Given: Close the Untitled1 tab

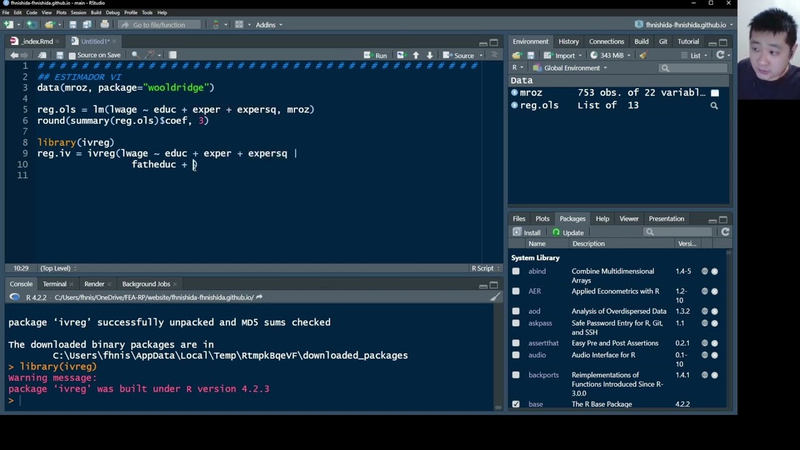Looking at the screenshot, I should (116, 42).
